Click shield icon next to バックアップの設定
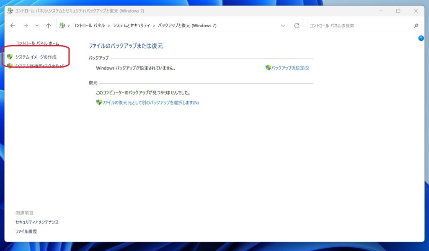Viewport: 429px width, 251px height. tap(268, 68)
